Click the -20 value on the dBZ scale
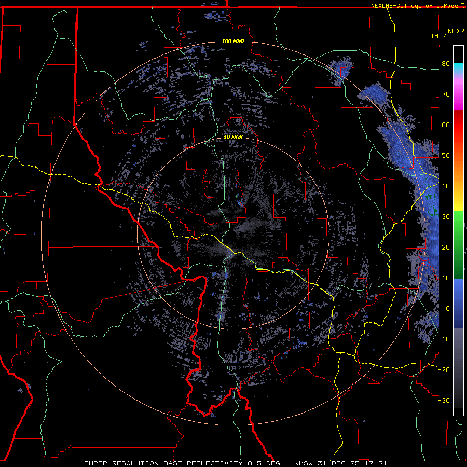Viewport: 467px width, 467px height. coord(444,369)
